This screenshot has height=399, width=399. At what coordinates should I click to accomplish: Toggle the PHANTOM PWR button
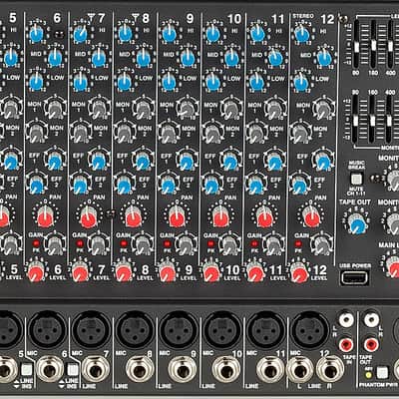(383, 373)
